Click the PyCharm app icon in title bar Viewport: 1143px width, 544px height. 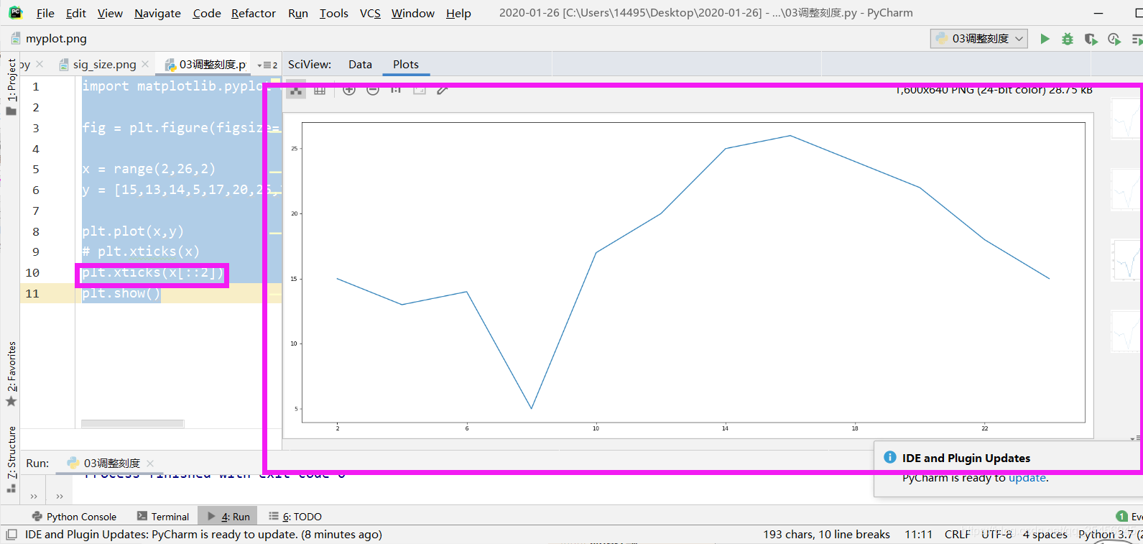(15, 13)
